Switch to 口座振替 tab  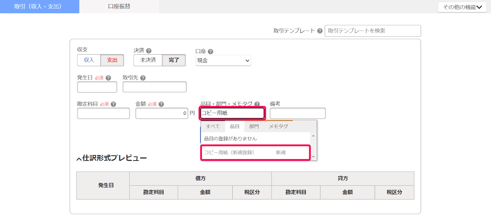tap(119, 6)
